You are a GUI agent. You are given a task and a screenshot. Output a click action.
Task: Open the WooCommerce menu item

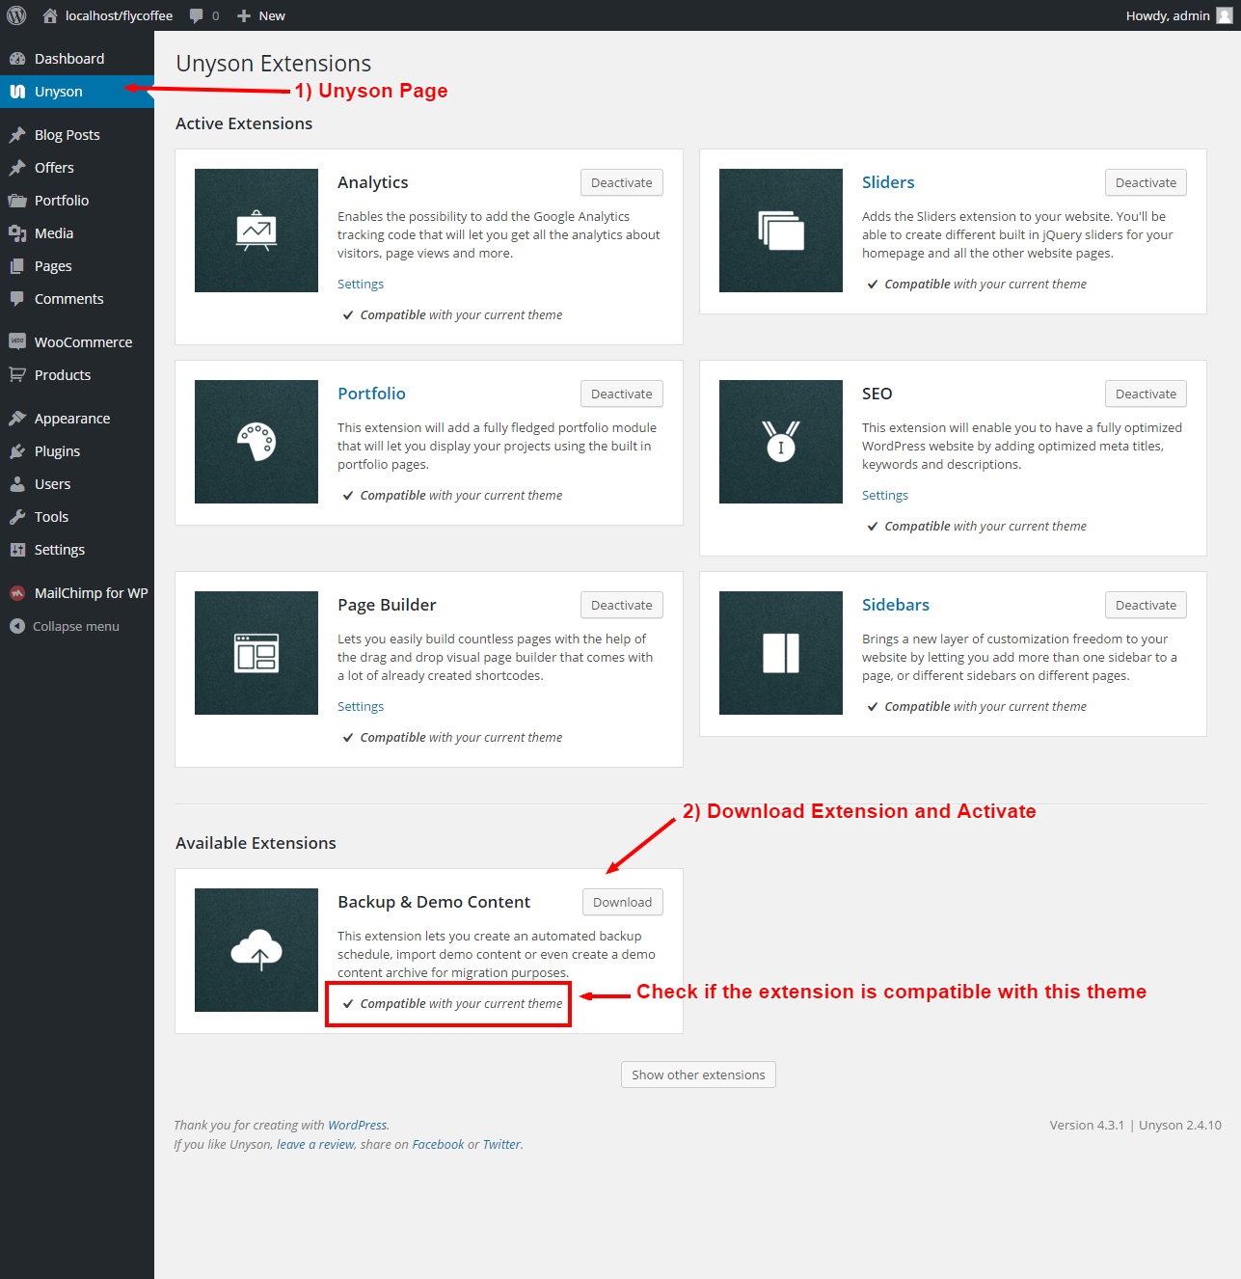point(83,342)
